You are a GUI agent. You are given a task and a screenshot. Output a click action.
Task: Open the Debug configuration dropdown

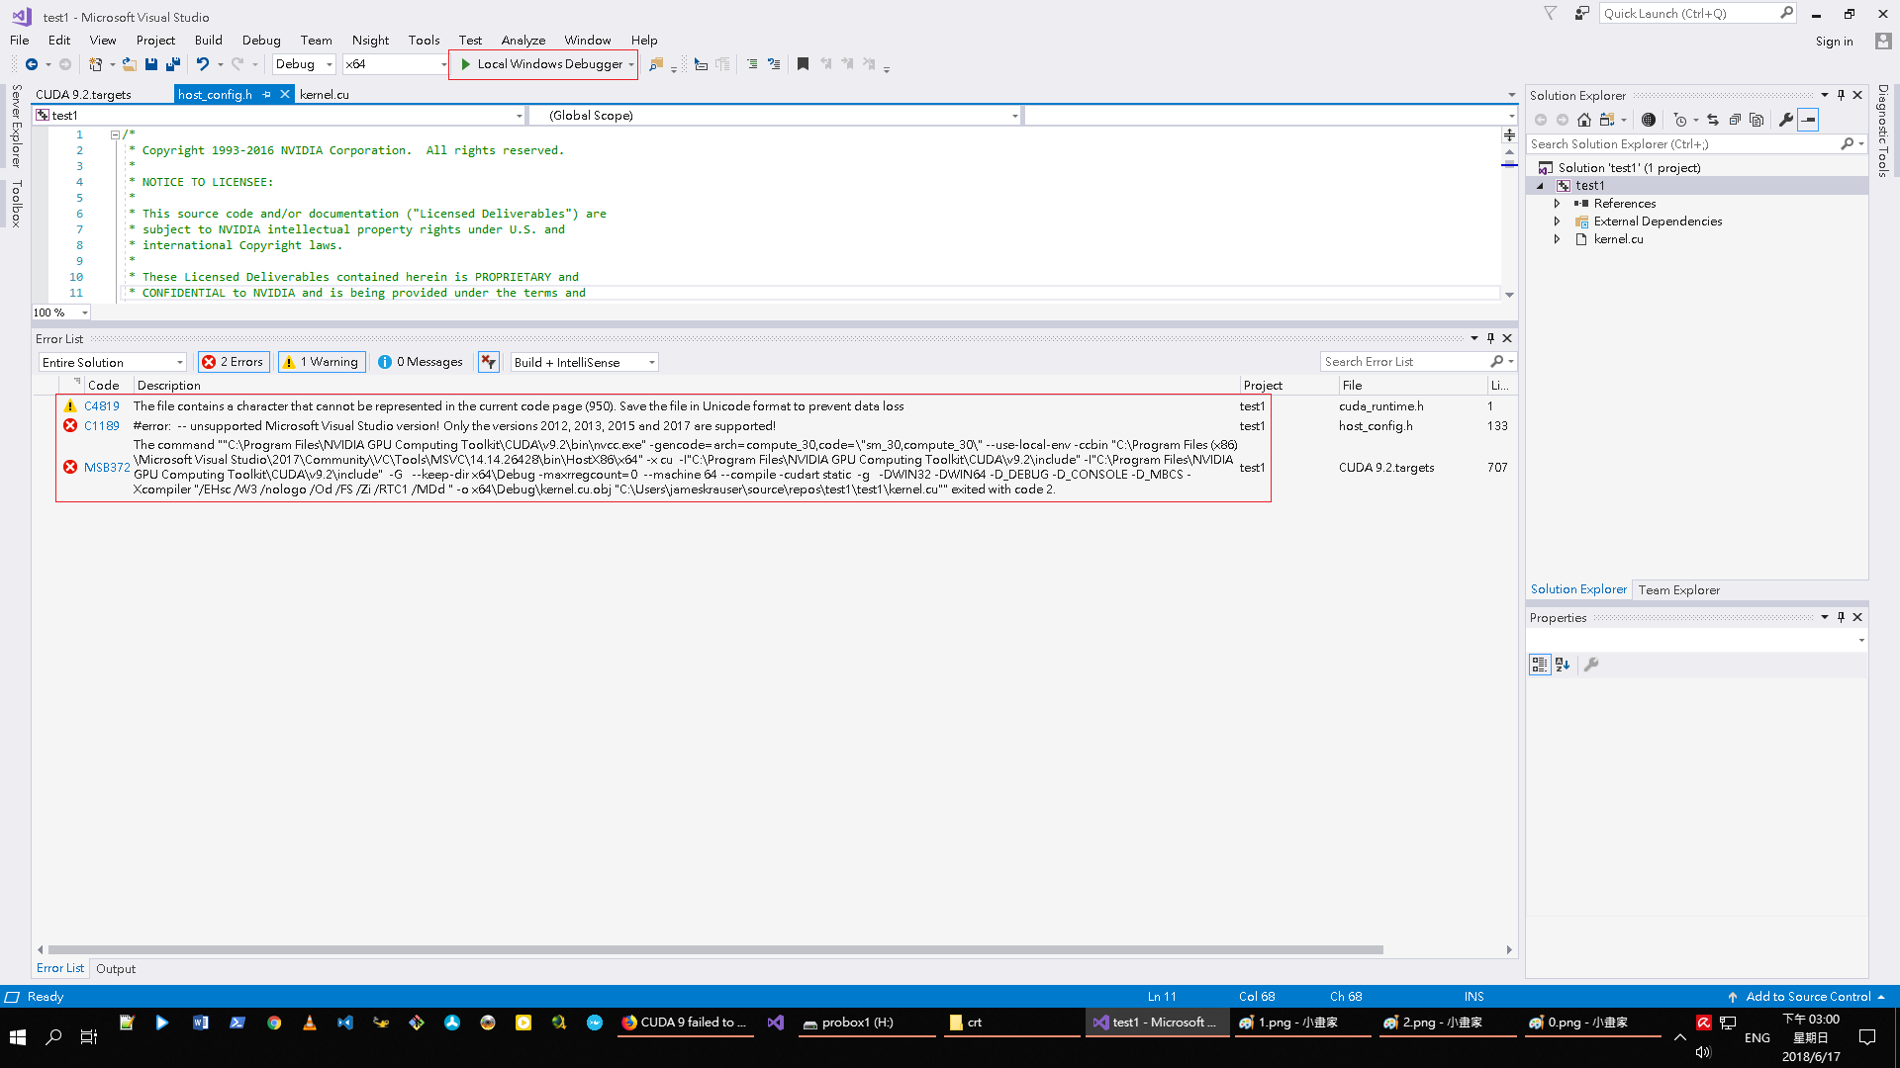(305, 64)
